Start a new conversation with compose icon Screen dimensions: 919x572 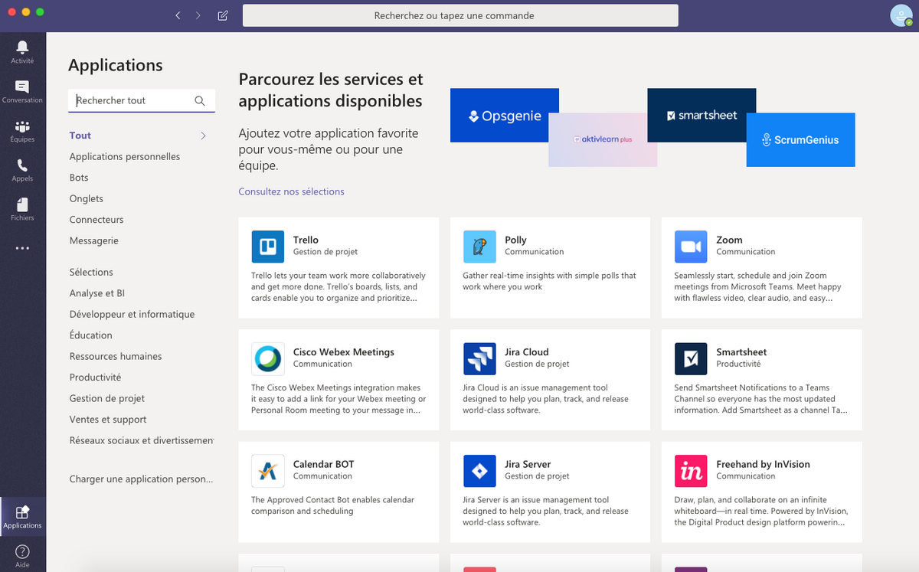(223, 15)
